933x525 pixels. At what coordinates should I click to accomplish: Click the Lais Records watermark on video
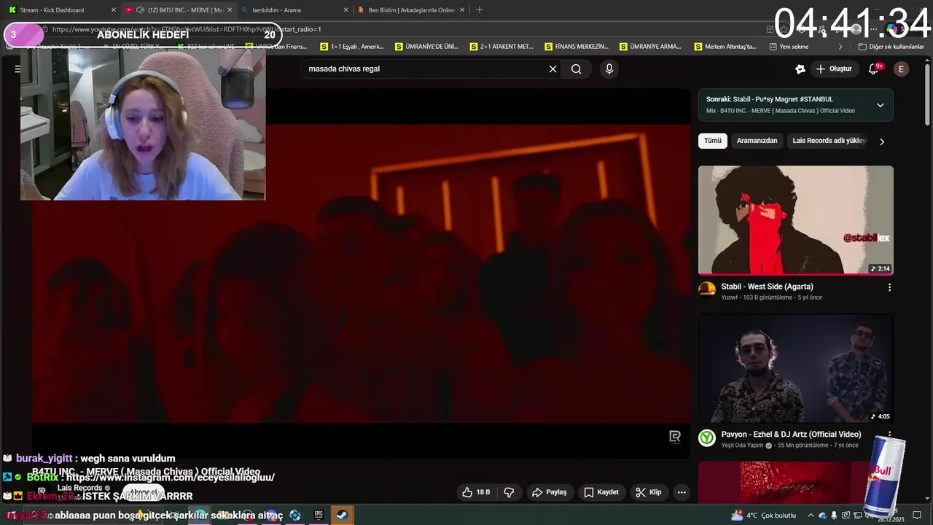pos(675,437)
